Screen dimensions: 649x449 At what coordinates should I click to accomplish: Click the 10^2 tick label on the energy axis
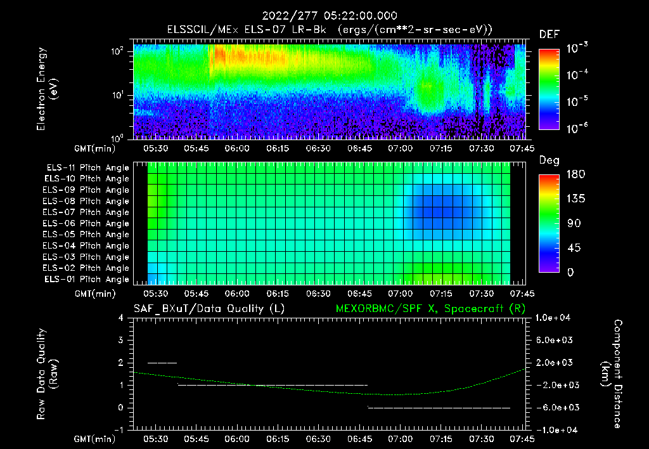point(117,51)
